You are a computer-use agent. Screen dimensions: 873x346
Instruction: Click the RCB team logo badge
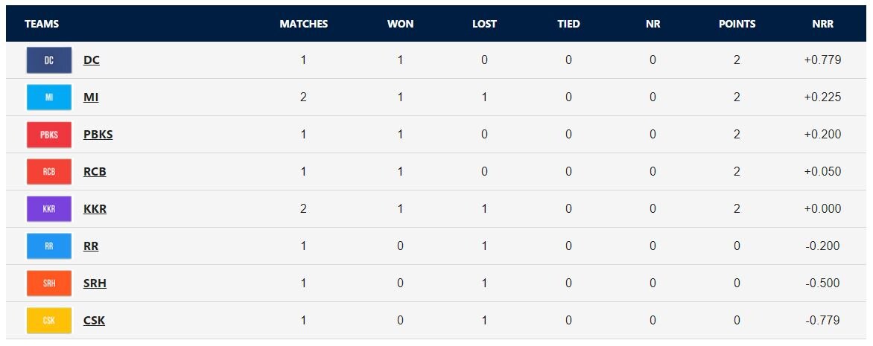[49, 172]
